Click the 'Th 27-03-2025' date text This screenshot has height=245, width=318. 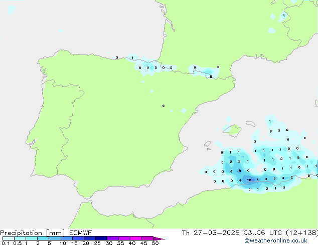(210, 233)
